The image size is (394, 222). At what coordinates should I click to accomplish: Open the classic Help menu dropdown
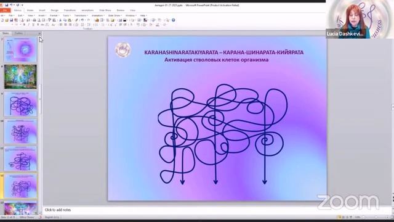(143, 15)
